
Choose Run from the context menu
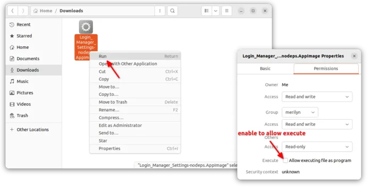click(135, 56)
